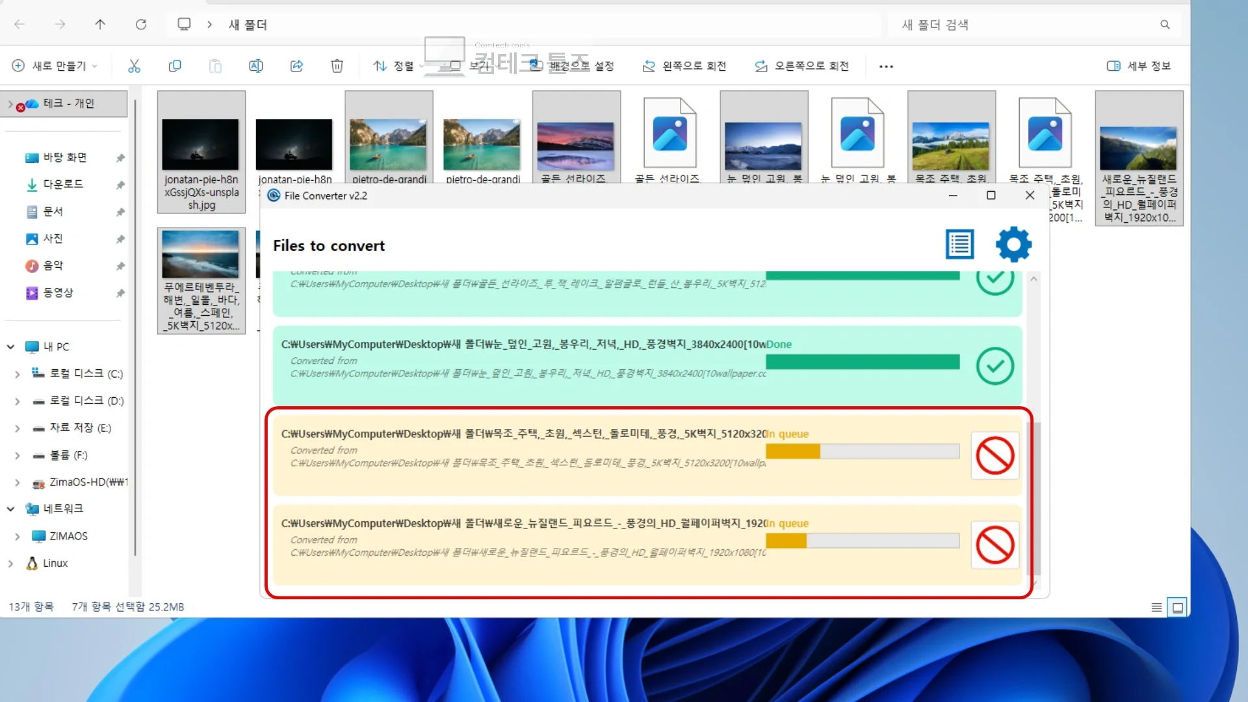
Task: Select ZIMAOS under network
Action: pos(68,536)
